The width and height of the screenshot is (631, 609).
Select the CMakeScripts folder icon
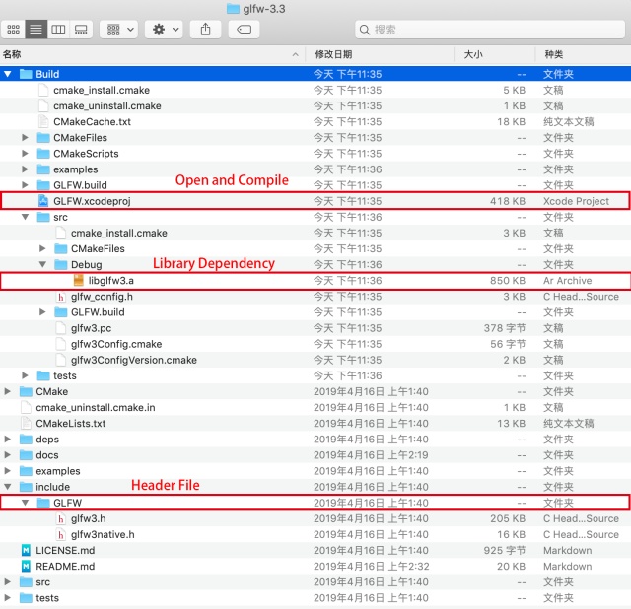pos(43,154)
